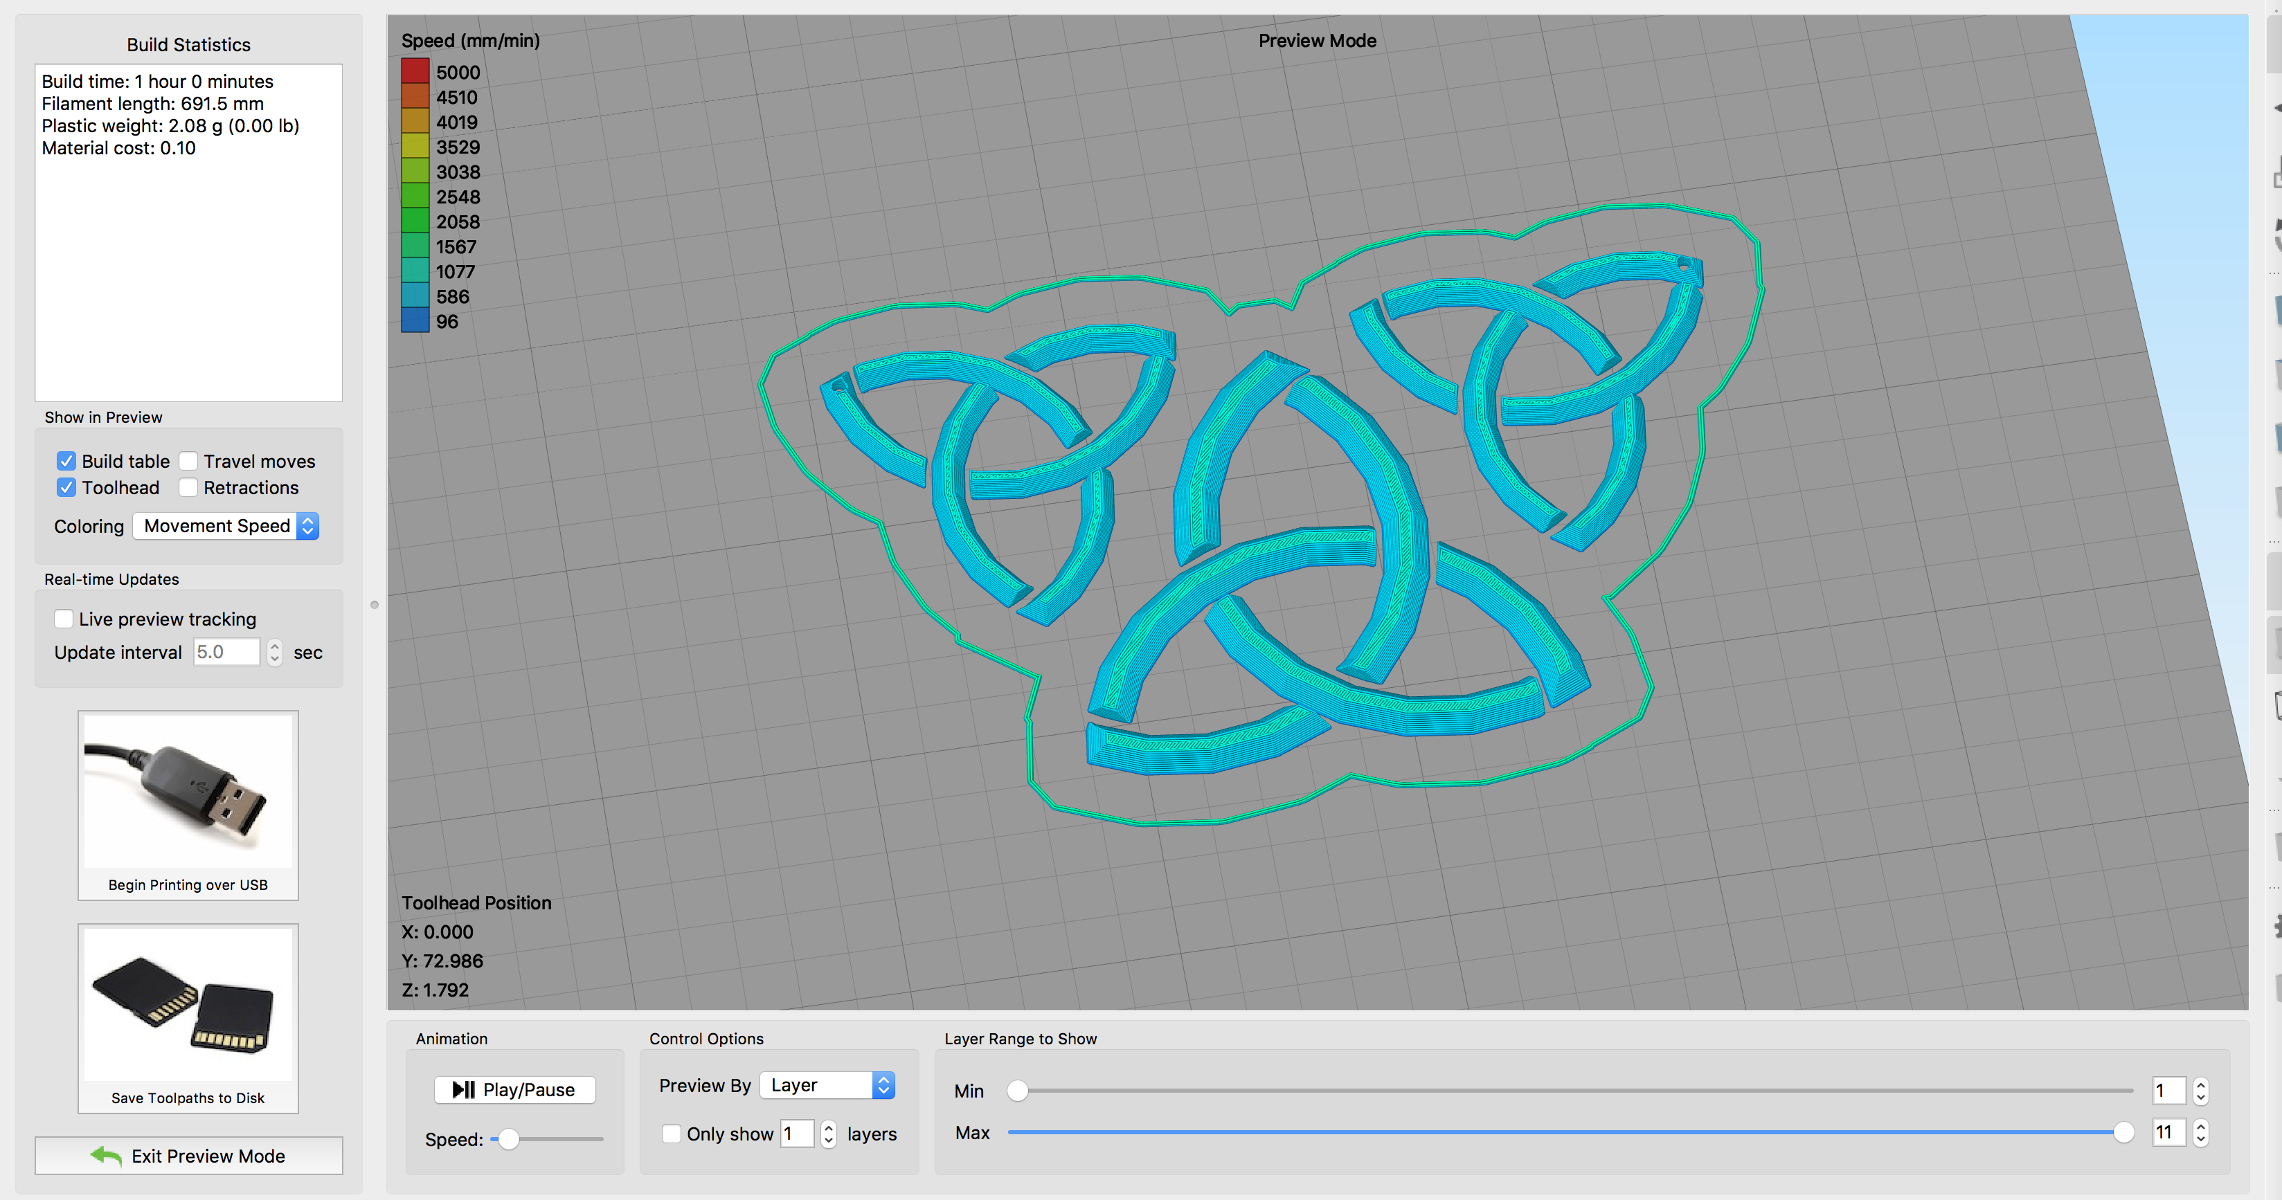The width and height of the screenshot is (2282, 1200).
Task: Enable Live preview tracking checkbox
Action: (64, 617)
